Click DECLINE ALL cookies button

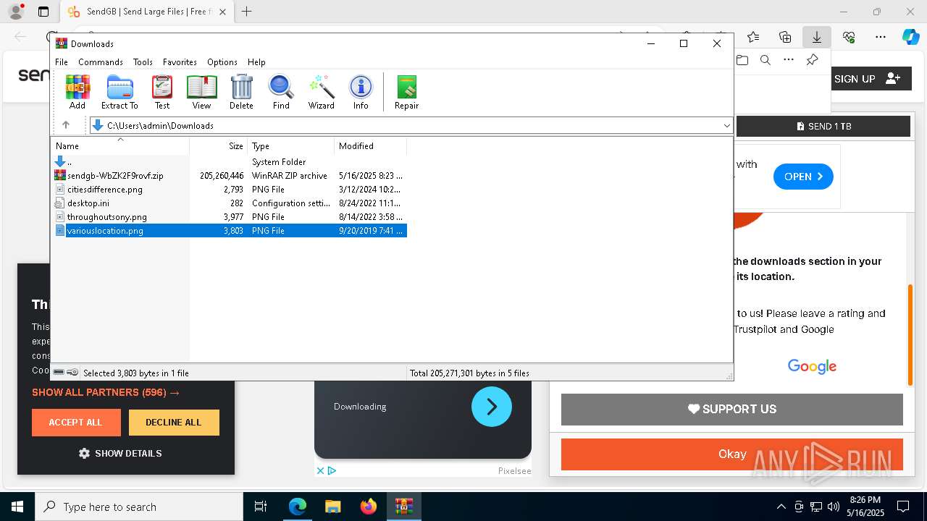point(174,423)
